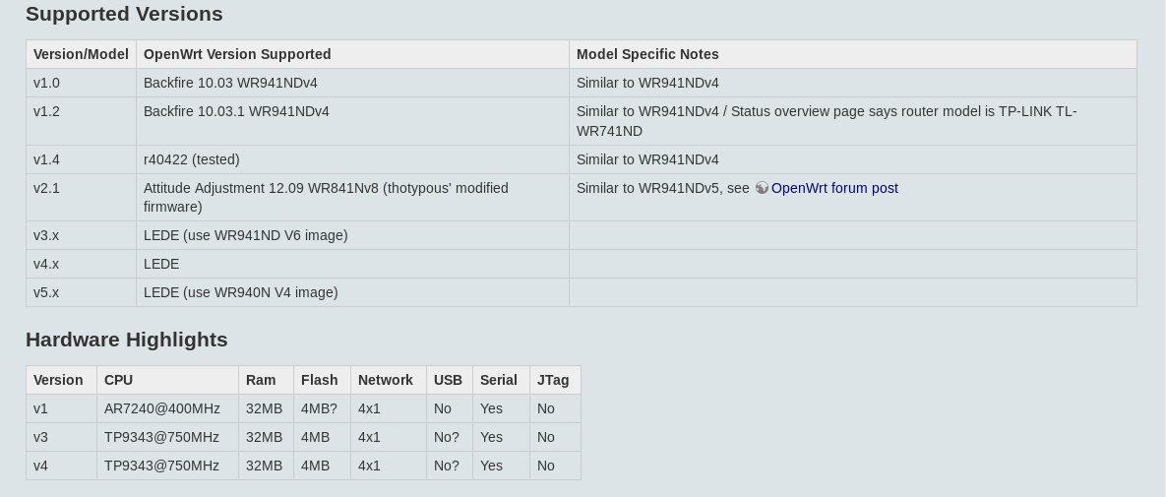This screenshot has height=497, width=1166.
Task: Select the OpenWrt Version Supported column header
Action: click(352, 54)
